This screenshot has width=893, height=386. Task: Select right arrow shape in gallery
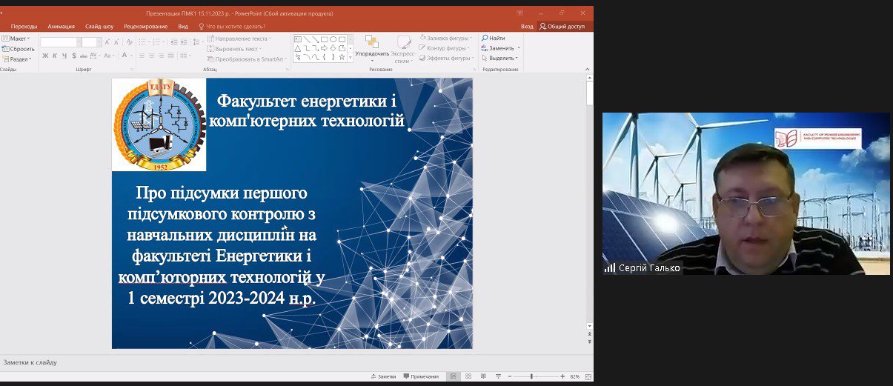324,47
